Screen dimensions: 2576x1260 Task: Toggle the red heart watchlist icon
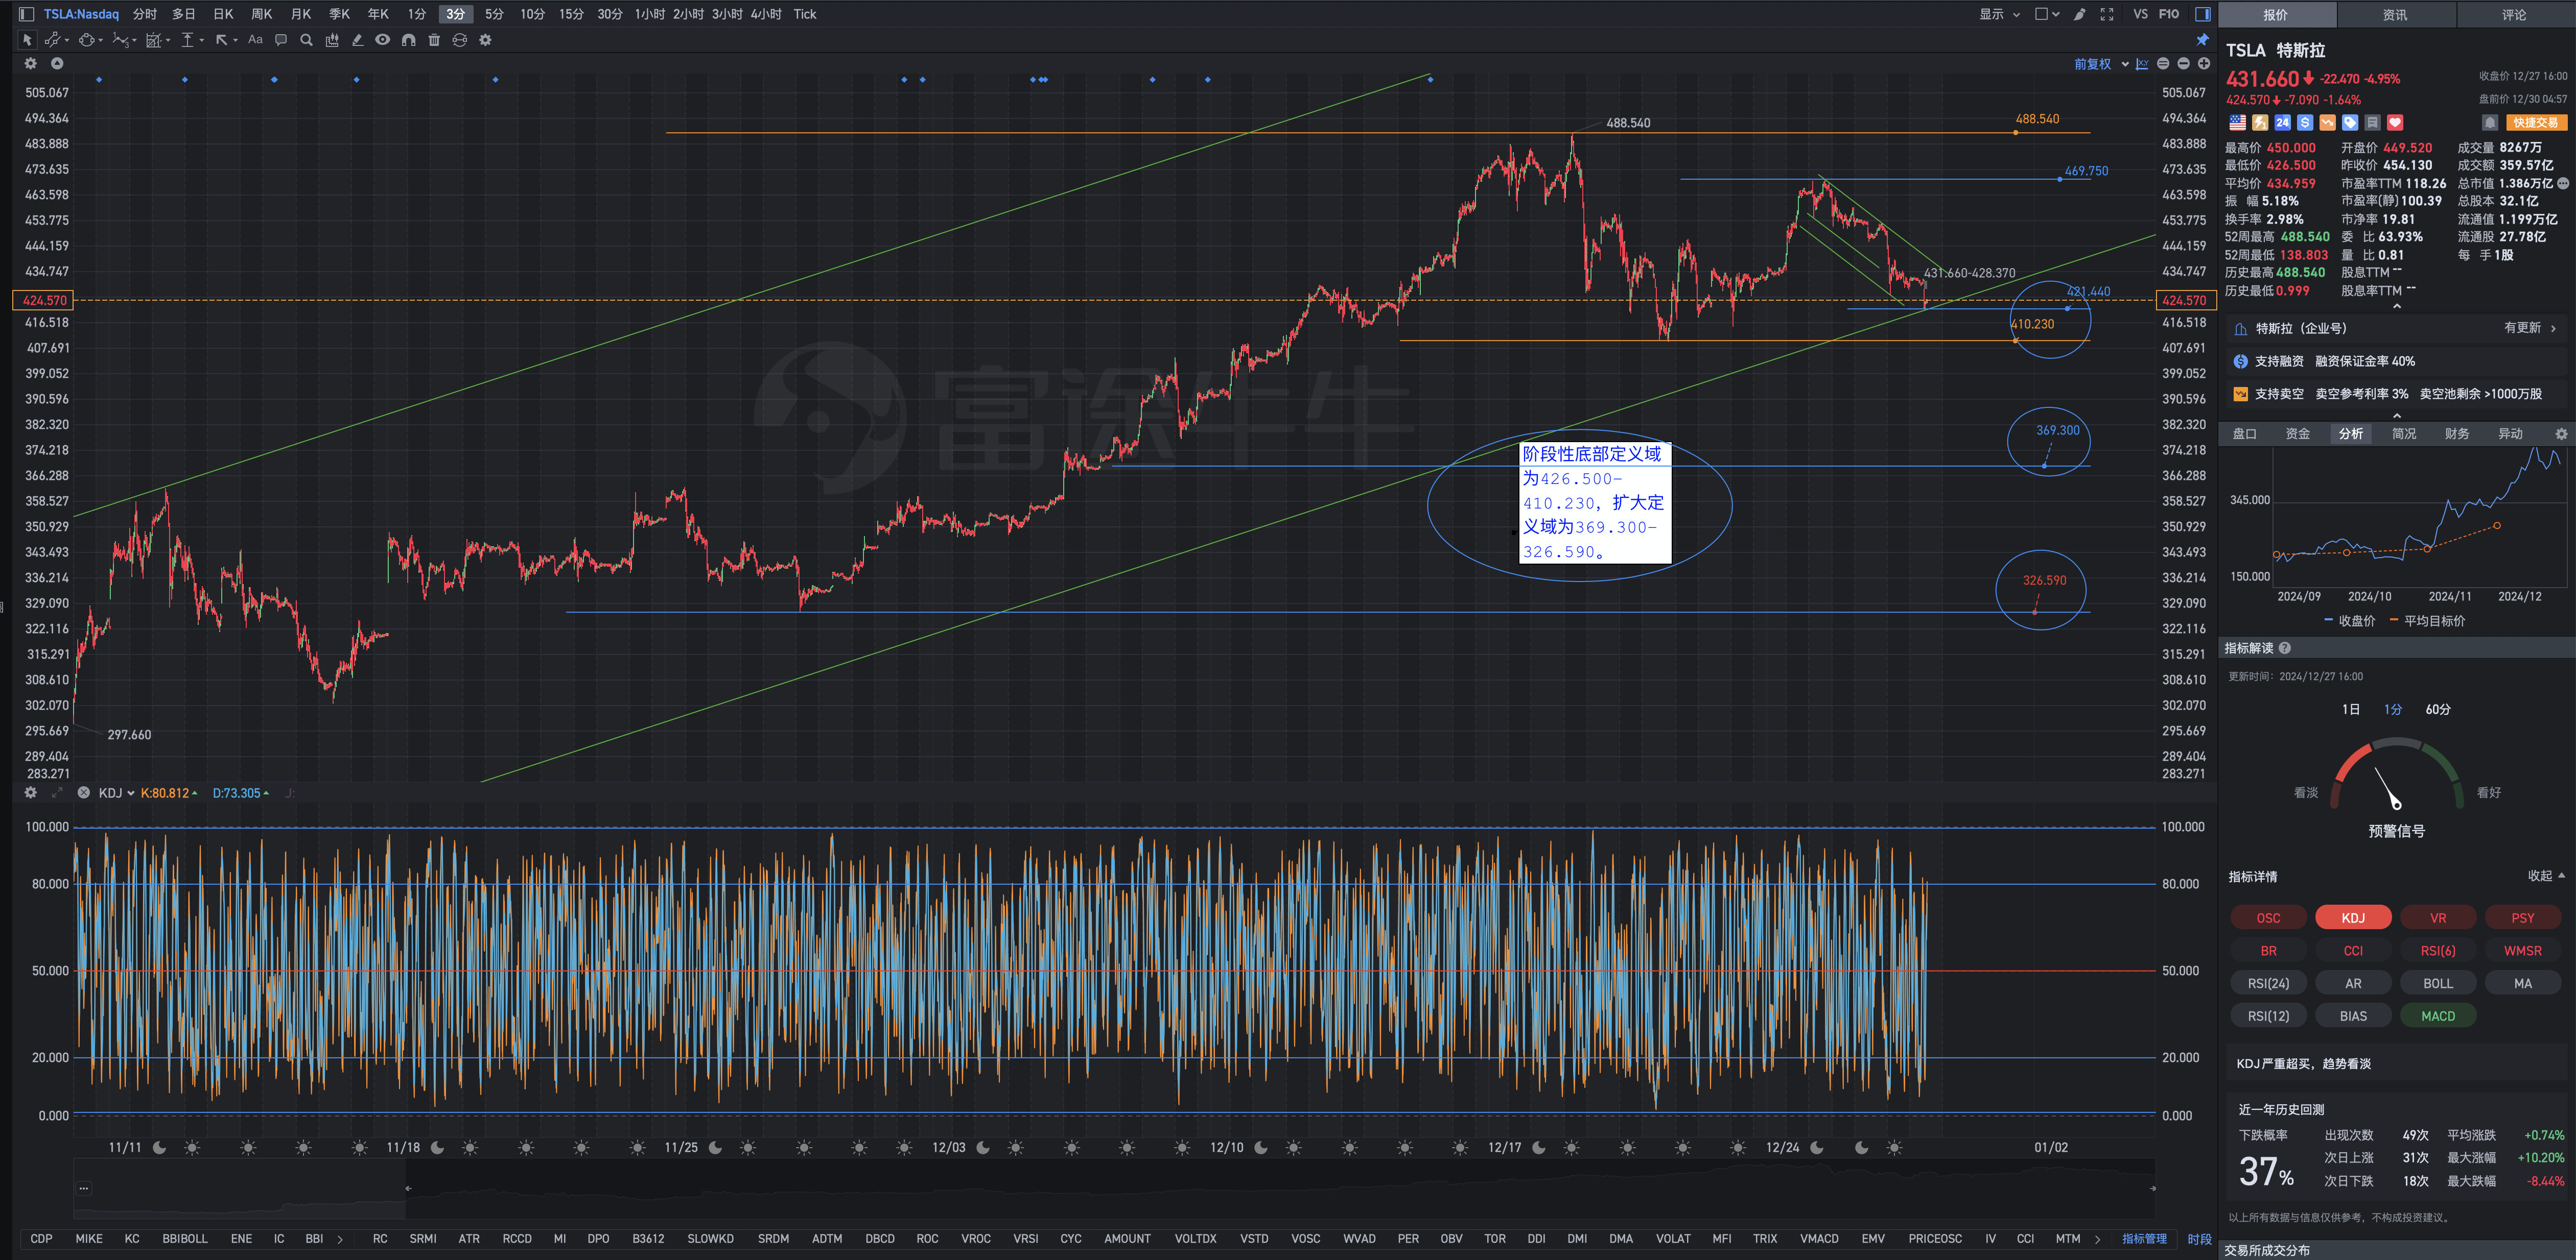(x=2395, y=123)
